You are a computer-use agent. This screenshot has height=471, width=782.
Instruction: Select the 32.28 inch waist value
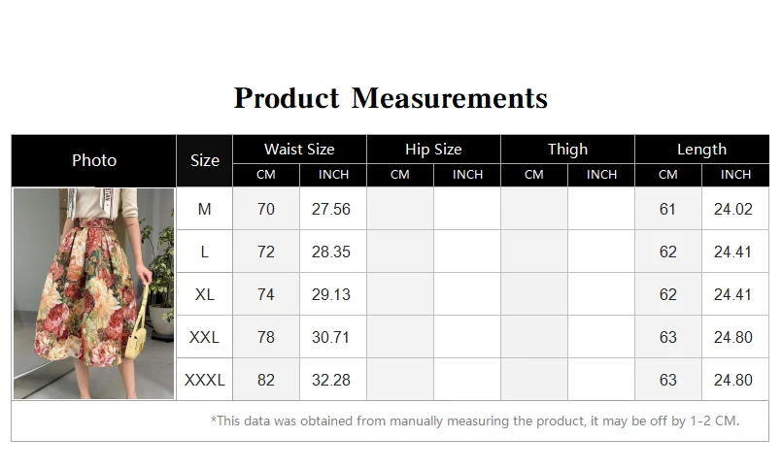pos(332,380)
